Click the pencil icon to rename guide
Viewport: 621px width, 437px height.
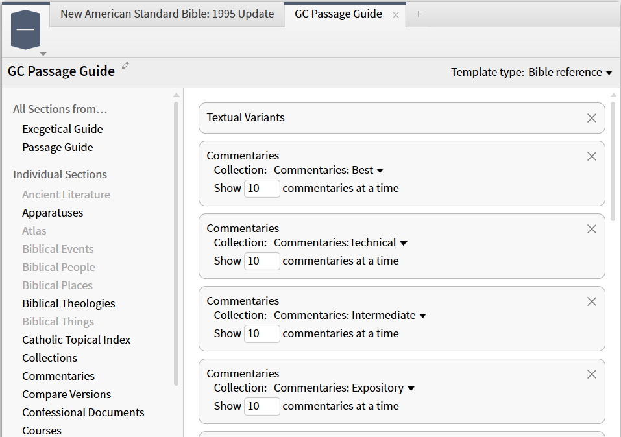pos(126,65)
